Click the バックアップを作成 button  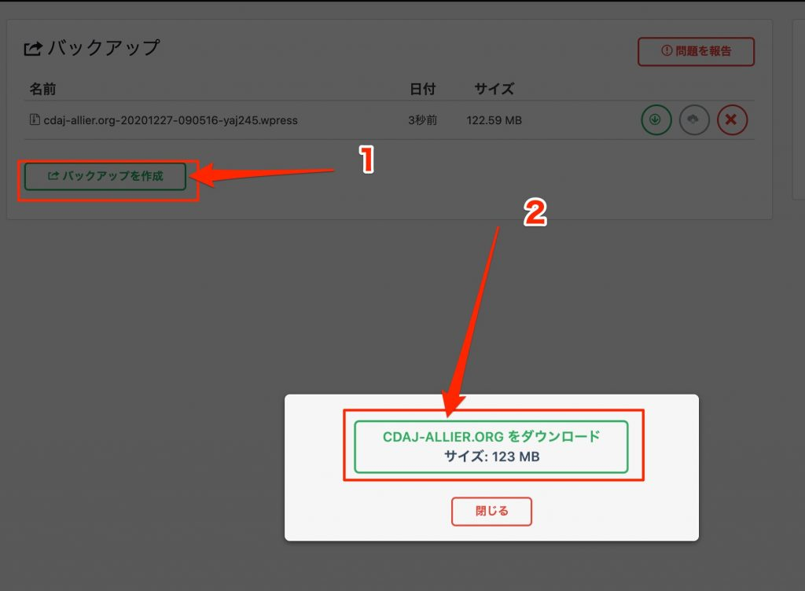pyautogui.click(x=105, y=176)
